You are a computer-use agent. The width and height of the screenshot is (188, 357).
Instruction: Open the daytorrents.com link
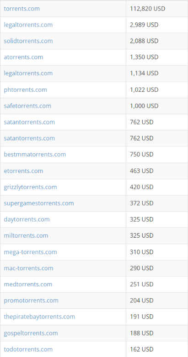(x=27, y=219)
